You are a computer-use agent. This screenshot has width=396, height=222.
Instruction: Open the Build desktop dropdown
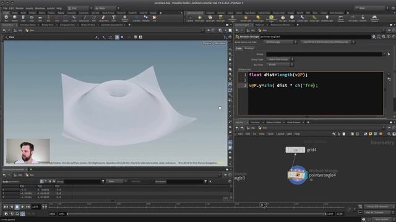tap(80, 8)
